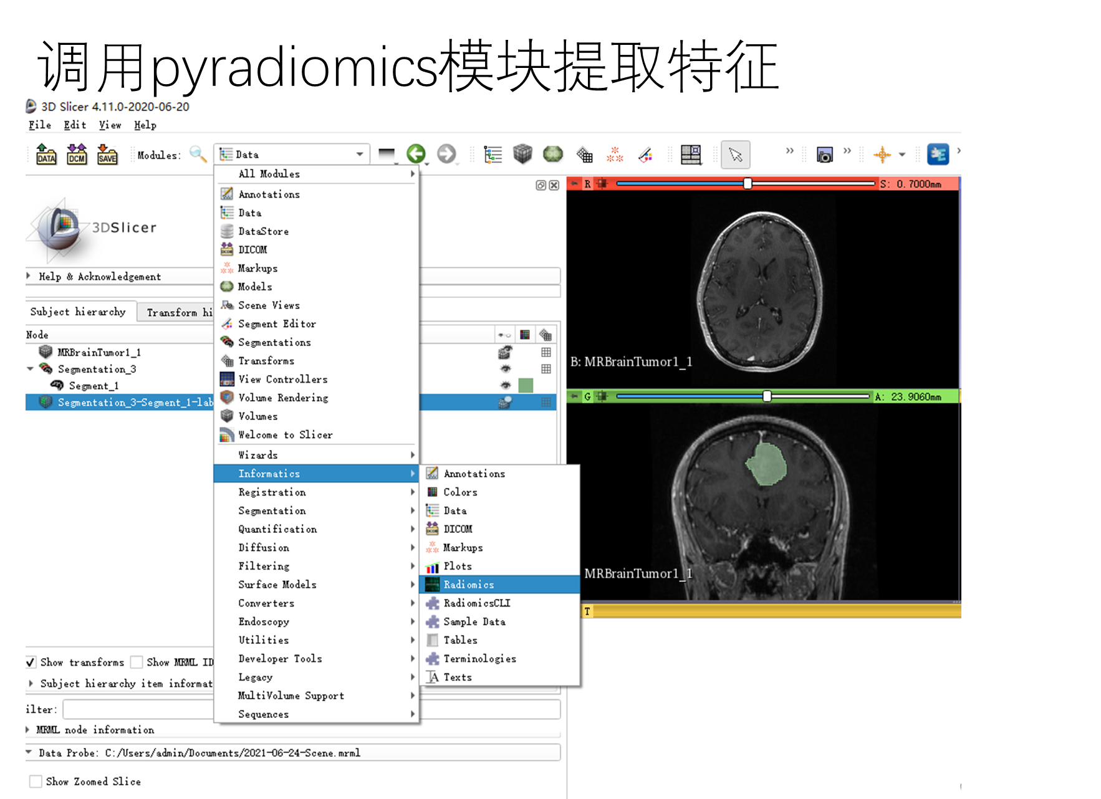
Task: Toggle the crosshair toolbar icon
Action: point(882,155)
